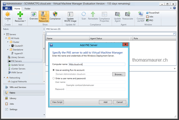
Task: Close the Add PXE Server dialog
Action: point(125,44)
